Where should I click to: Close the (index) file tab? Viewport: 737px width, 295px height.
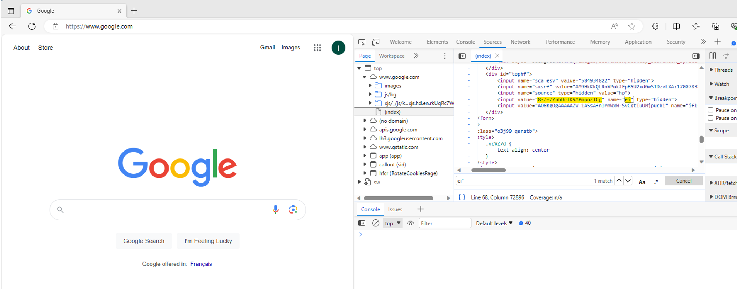(x=497, y=56)
